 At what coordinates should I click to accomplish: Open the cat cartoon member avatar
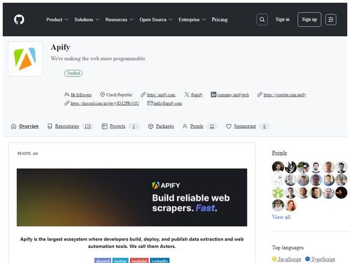click(x=291, y=167)
